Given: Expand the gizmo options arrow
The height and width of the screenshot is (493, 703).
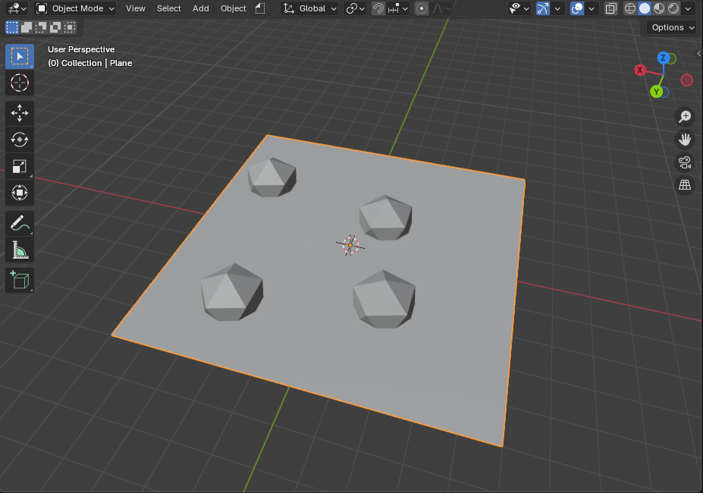Looking at the screenshot, I should point(557,8).
